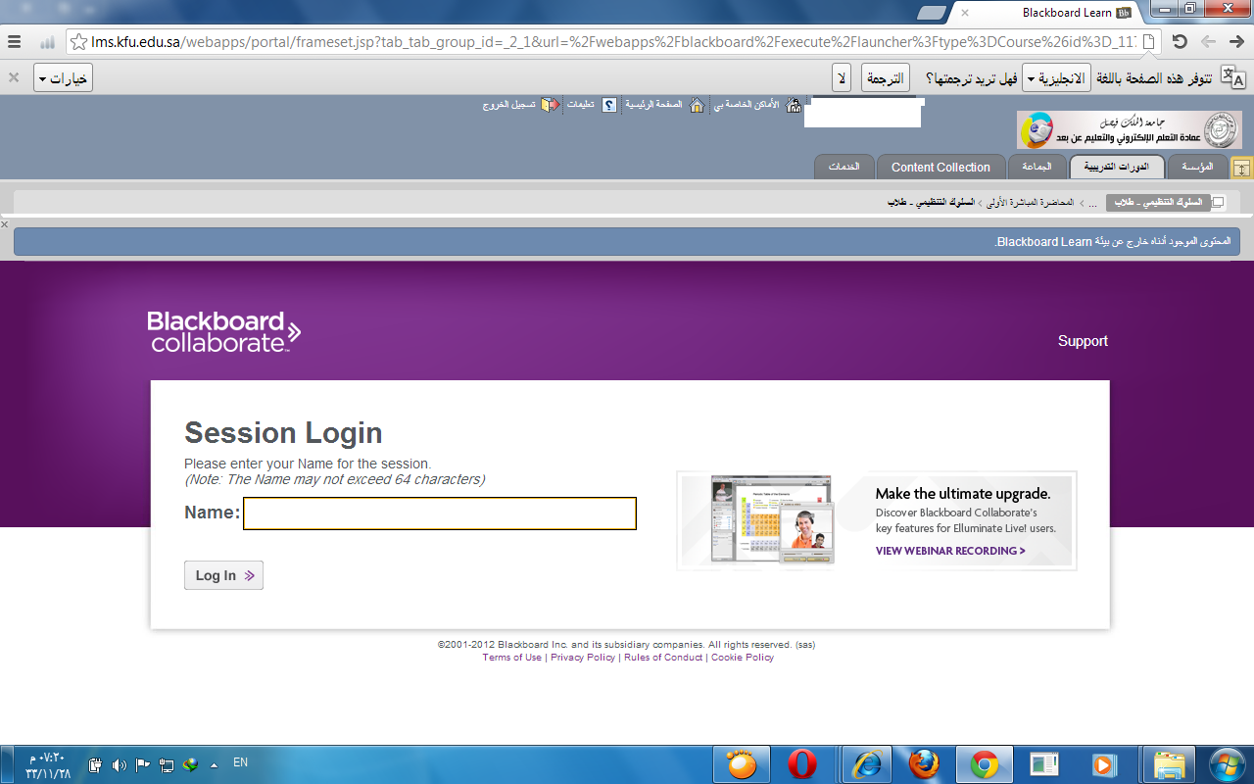Image resolution: width=1254 pixels, height=784 pixels.
Task: Open Opera from the taskbar
Action: point(802,764)
